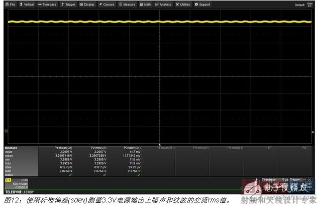The width and height of the screenshot is (318, 205).
Task: Click the yellow C1 channel badge
Action: click(8, 180)
